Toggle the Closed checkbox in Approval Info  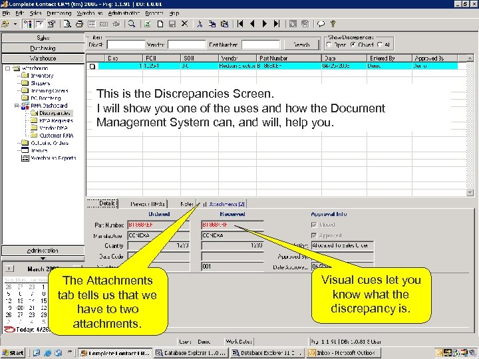click(x=314, y=225)
